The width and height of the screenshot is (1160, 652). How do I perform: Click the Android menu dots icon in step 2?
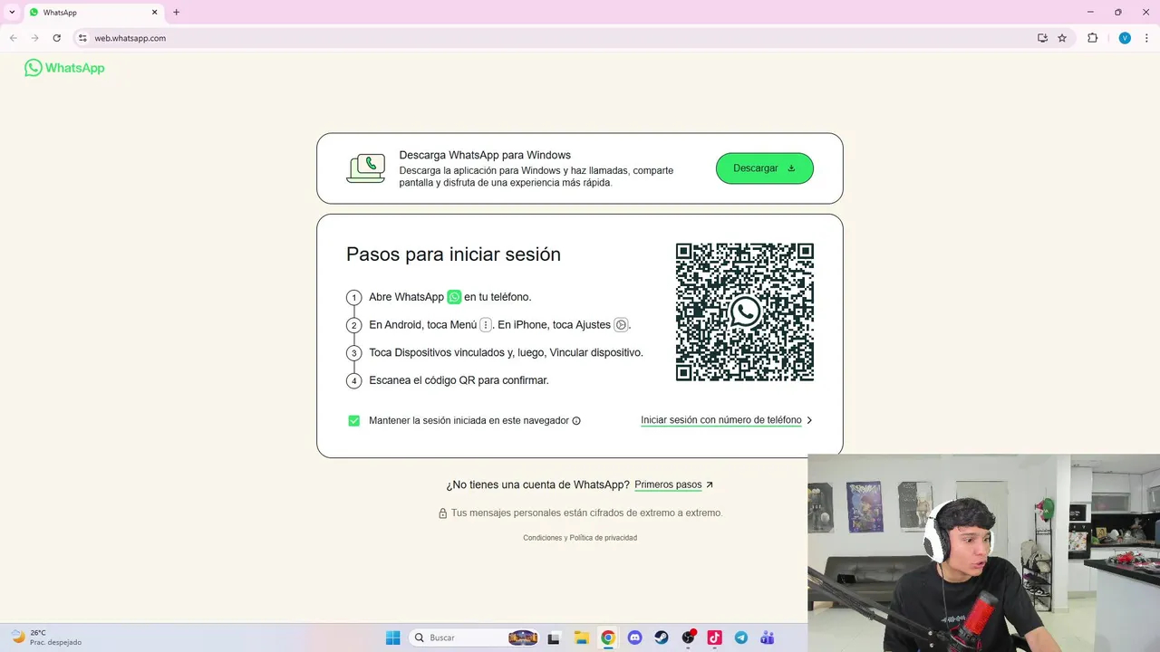coord(486,325)
